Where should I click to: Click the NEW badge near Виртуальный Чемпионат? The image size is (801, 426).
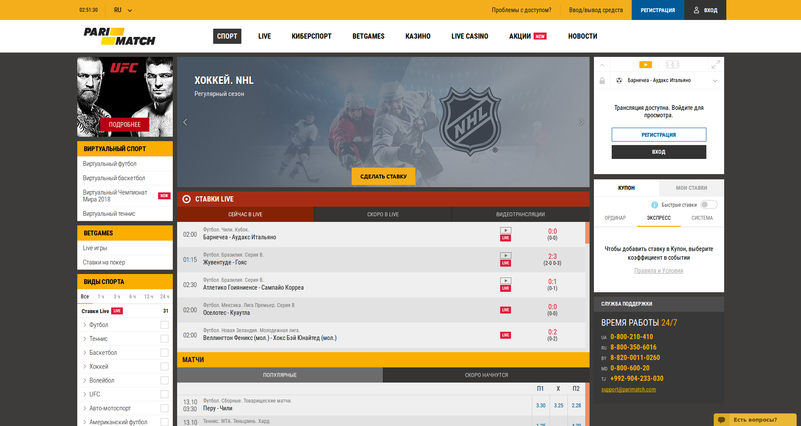pyautogui.click(x=164, y=196)
